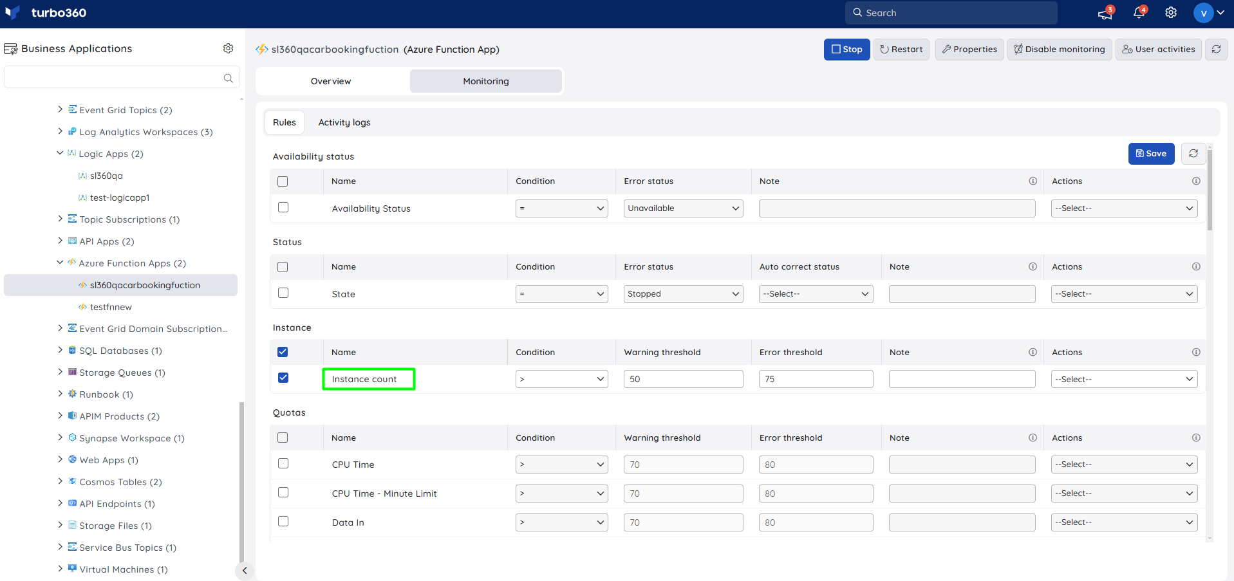The height and width of the screenshot is (581, 1234).
Task: Click the Virtual Machines icon
Action: click(x=72, y=569)
